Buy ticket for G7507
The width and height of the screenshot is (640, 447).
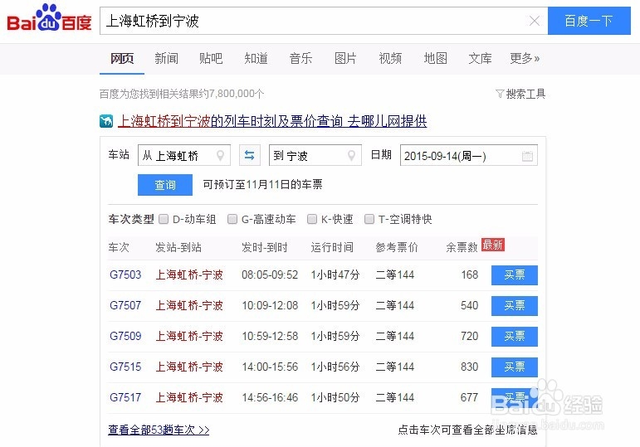pyautogui.click(x=515, y=305)
